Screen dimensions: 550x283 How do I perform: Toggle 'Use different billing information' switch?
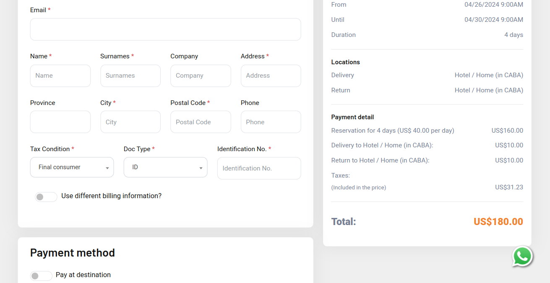point(46,197)
